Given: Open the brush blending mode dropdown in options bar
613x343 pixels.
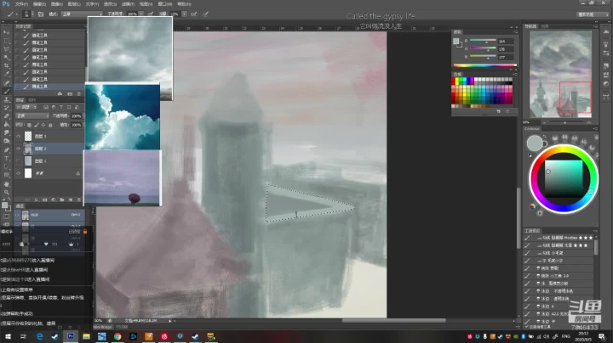Looking at the screenshot, I should point(82,14).
